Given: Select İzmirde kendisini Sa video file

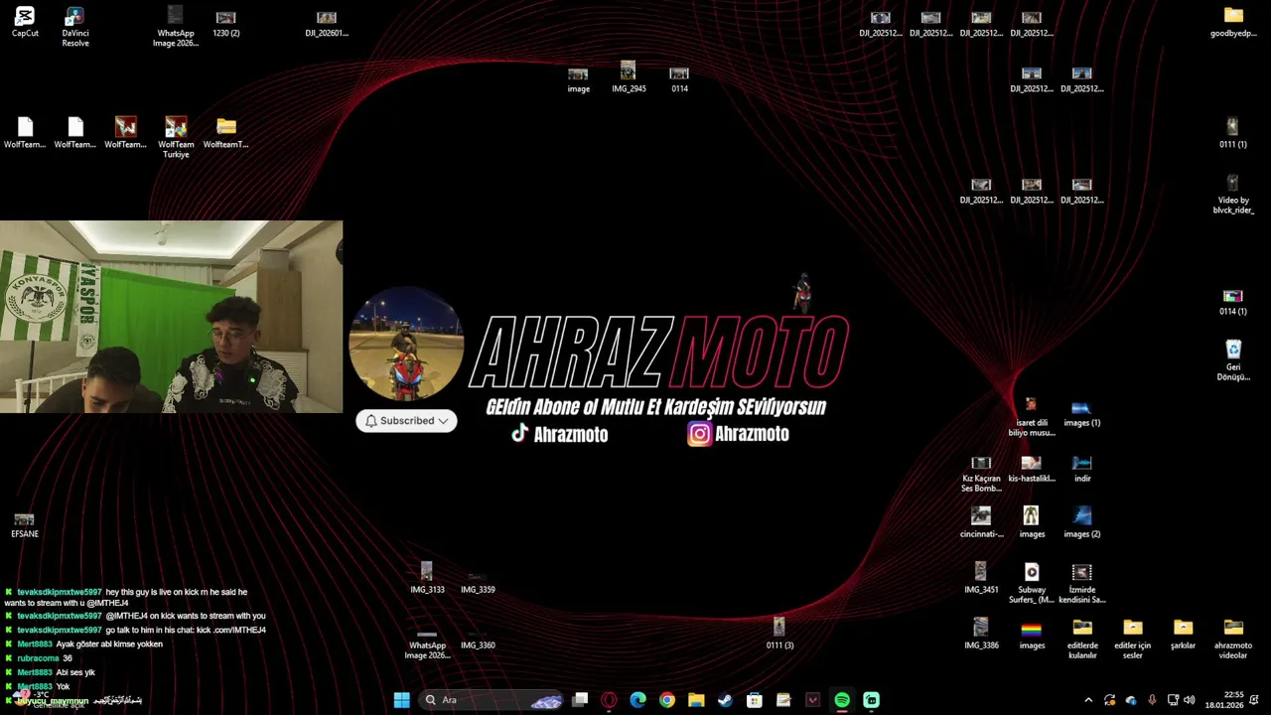Looking at the screenshot, I should click(1082, 584).
